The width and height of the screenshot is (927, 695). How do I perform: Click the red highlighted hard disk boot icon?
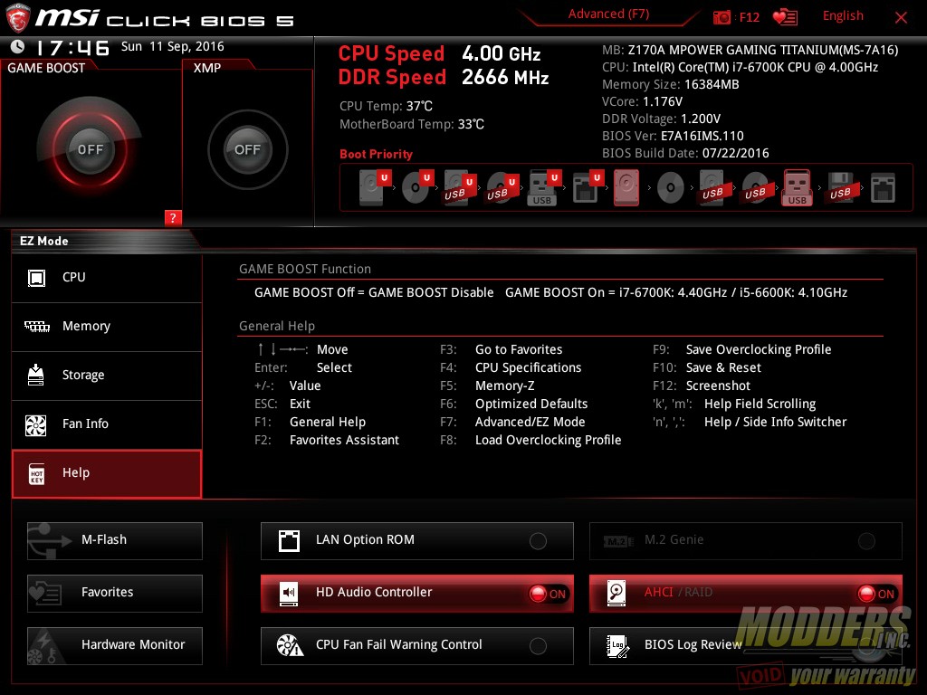pos(626,187)
